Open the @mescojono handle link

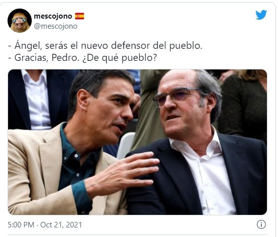click(55, 26)
